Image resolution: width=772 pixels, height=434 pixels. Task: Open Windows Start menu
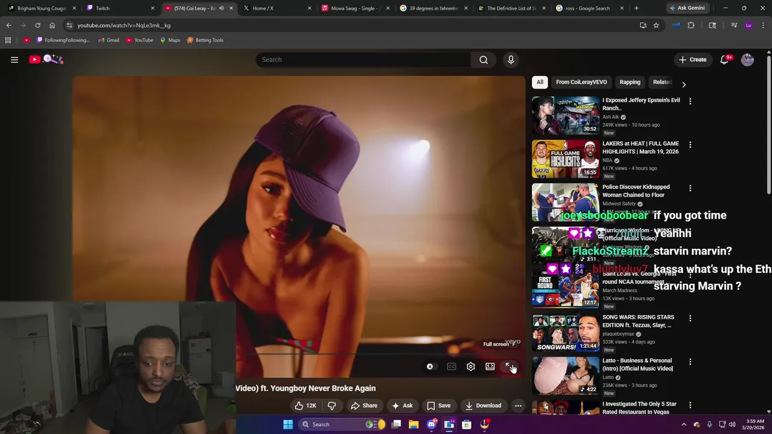pyautogui.click(x=288, y=424)
